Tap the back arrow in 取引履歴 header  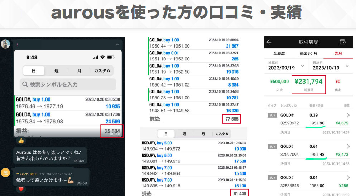click(x=269, y=42)
